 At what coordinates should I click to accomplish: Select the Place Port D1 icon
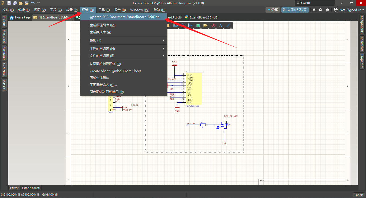click(x=205, y=25)
